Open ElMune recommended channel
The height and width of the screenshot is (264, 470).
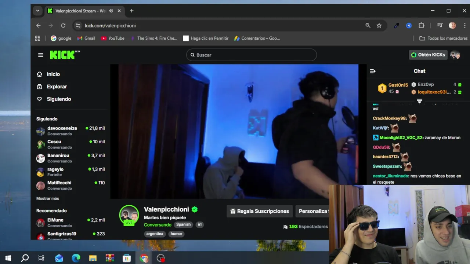(x=70, y=223)
